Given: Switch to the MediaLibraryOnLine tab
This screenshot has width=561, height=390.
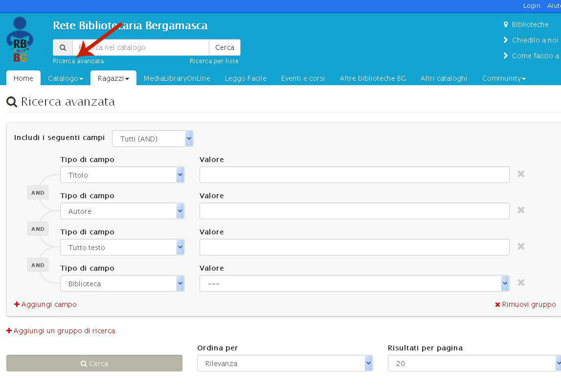Looking at the screenshot, I should [x=177, y=78].
